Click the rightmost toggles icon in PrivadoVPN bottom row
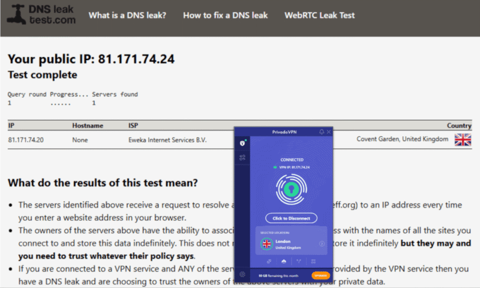The height and width of the screenshot is (288, 480). pyautogui.click(x=313, y=262)
